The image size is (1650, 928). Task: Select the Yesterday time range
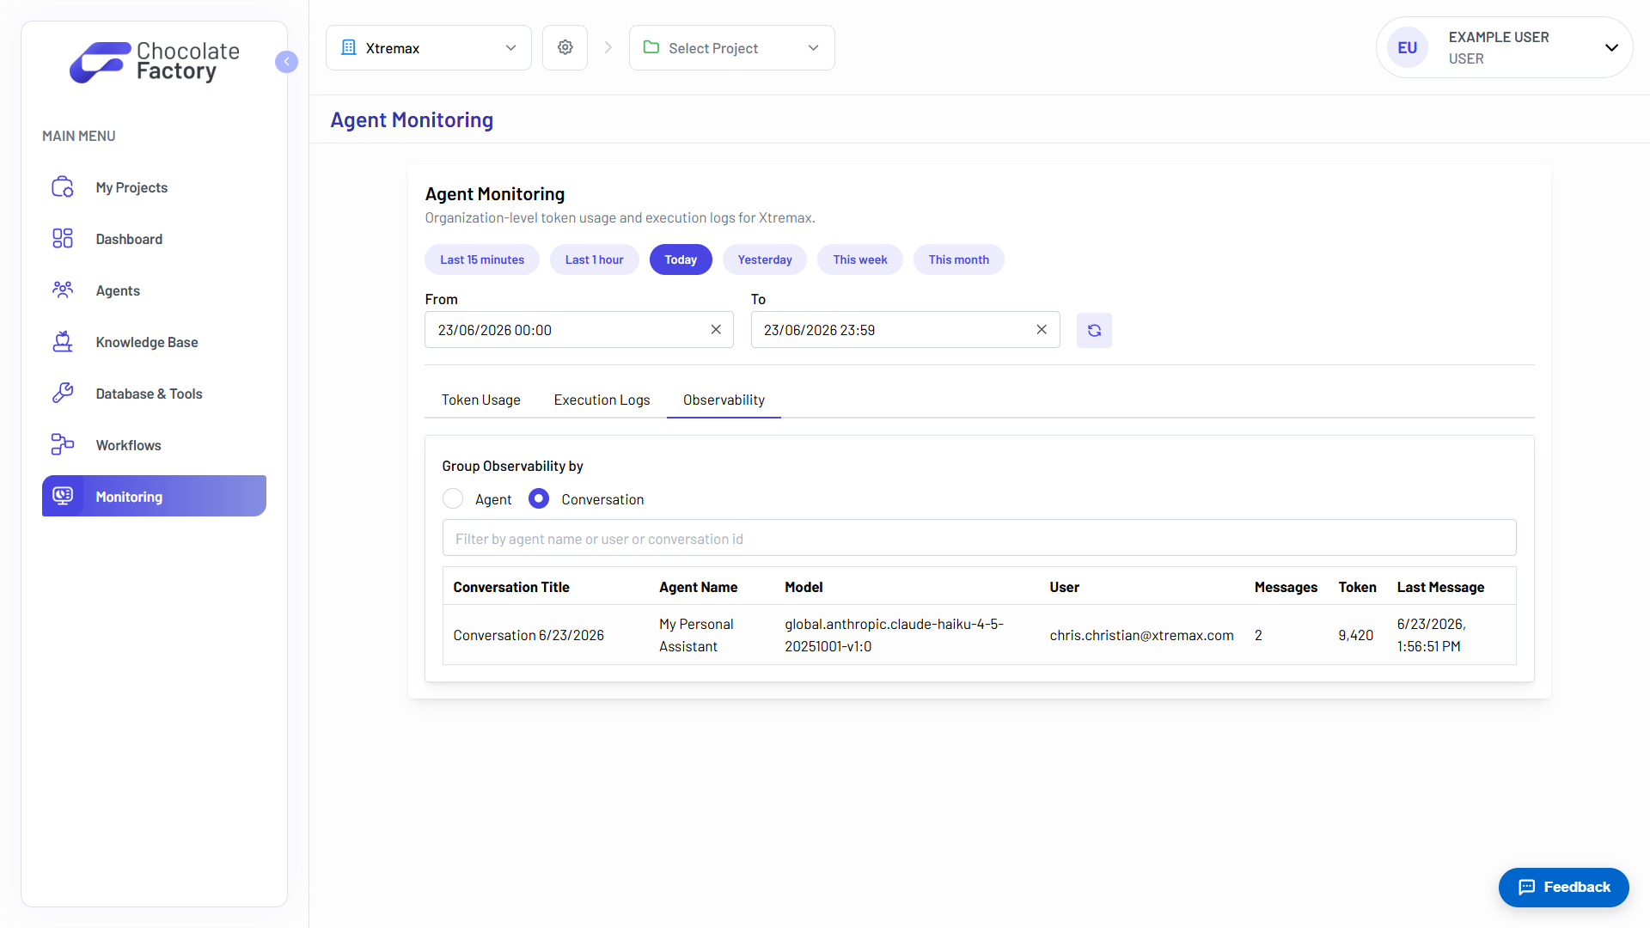(765, 259)
